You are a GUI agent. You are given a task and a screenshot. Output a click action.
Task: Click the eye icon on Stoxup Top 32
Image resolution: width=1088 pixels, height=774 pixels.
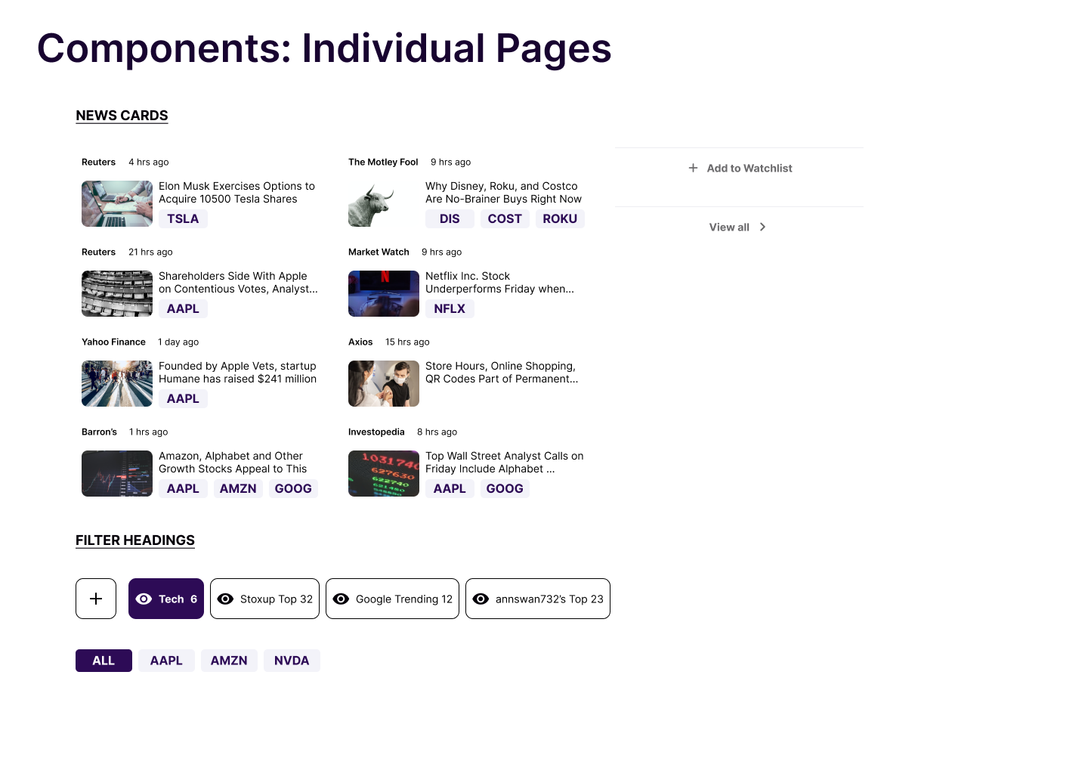tap(225, 599)
